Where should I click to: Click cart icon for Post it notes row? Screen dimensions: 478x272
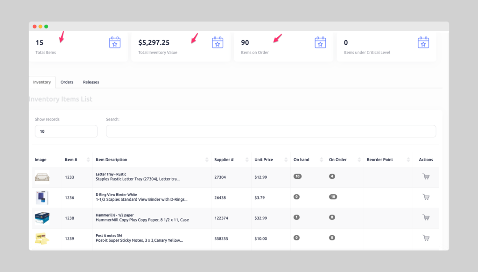point(426,238)
